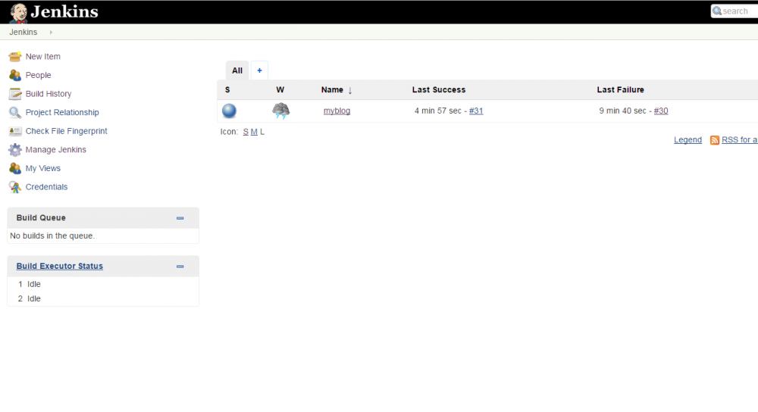The image size is (758, 412).
Task: Open the New Item link
Action: [x=43, y=57]
